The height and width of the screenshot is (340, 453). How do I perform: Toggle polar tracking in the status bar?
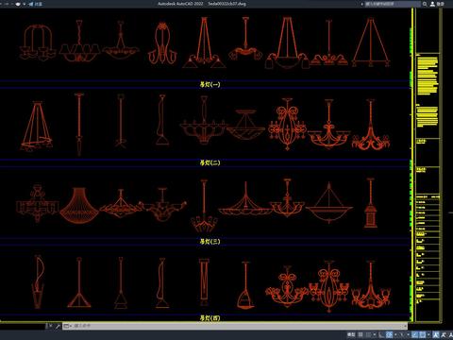point(389,334)
